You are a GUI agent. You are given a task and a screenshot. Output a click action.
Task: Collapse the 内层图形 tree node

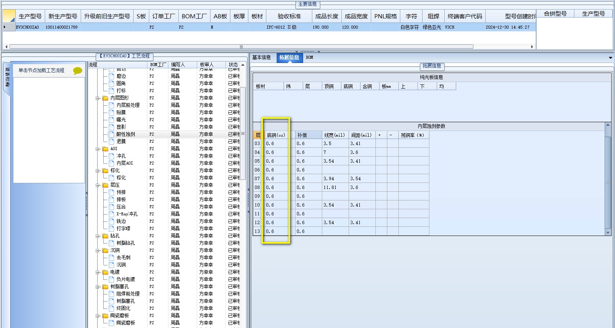98,99
